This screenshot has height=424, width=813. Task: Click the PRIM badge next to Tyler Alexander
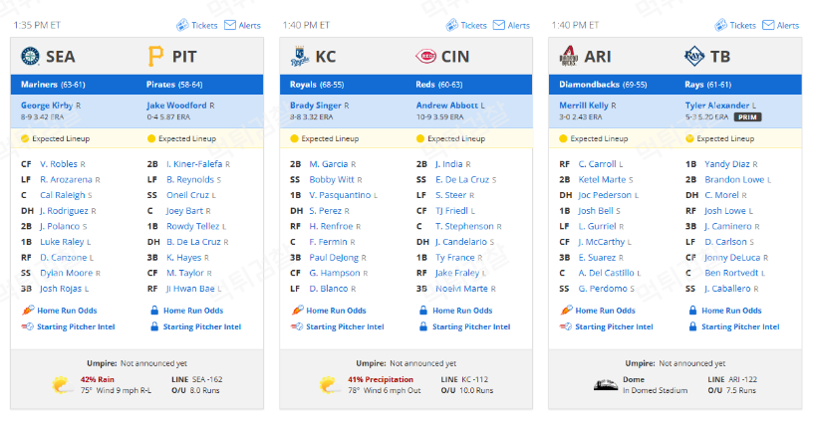click(x=747, y=117)
